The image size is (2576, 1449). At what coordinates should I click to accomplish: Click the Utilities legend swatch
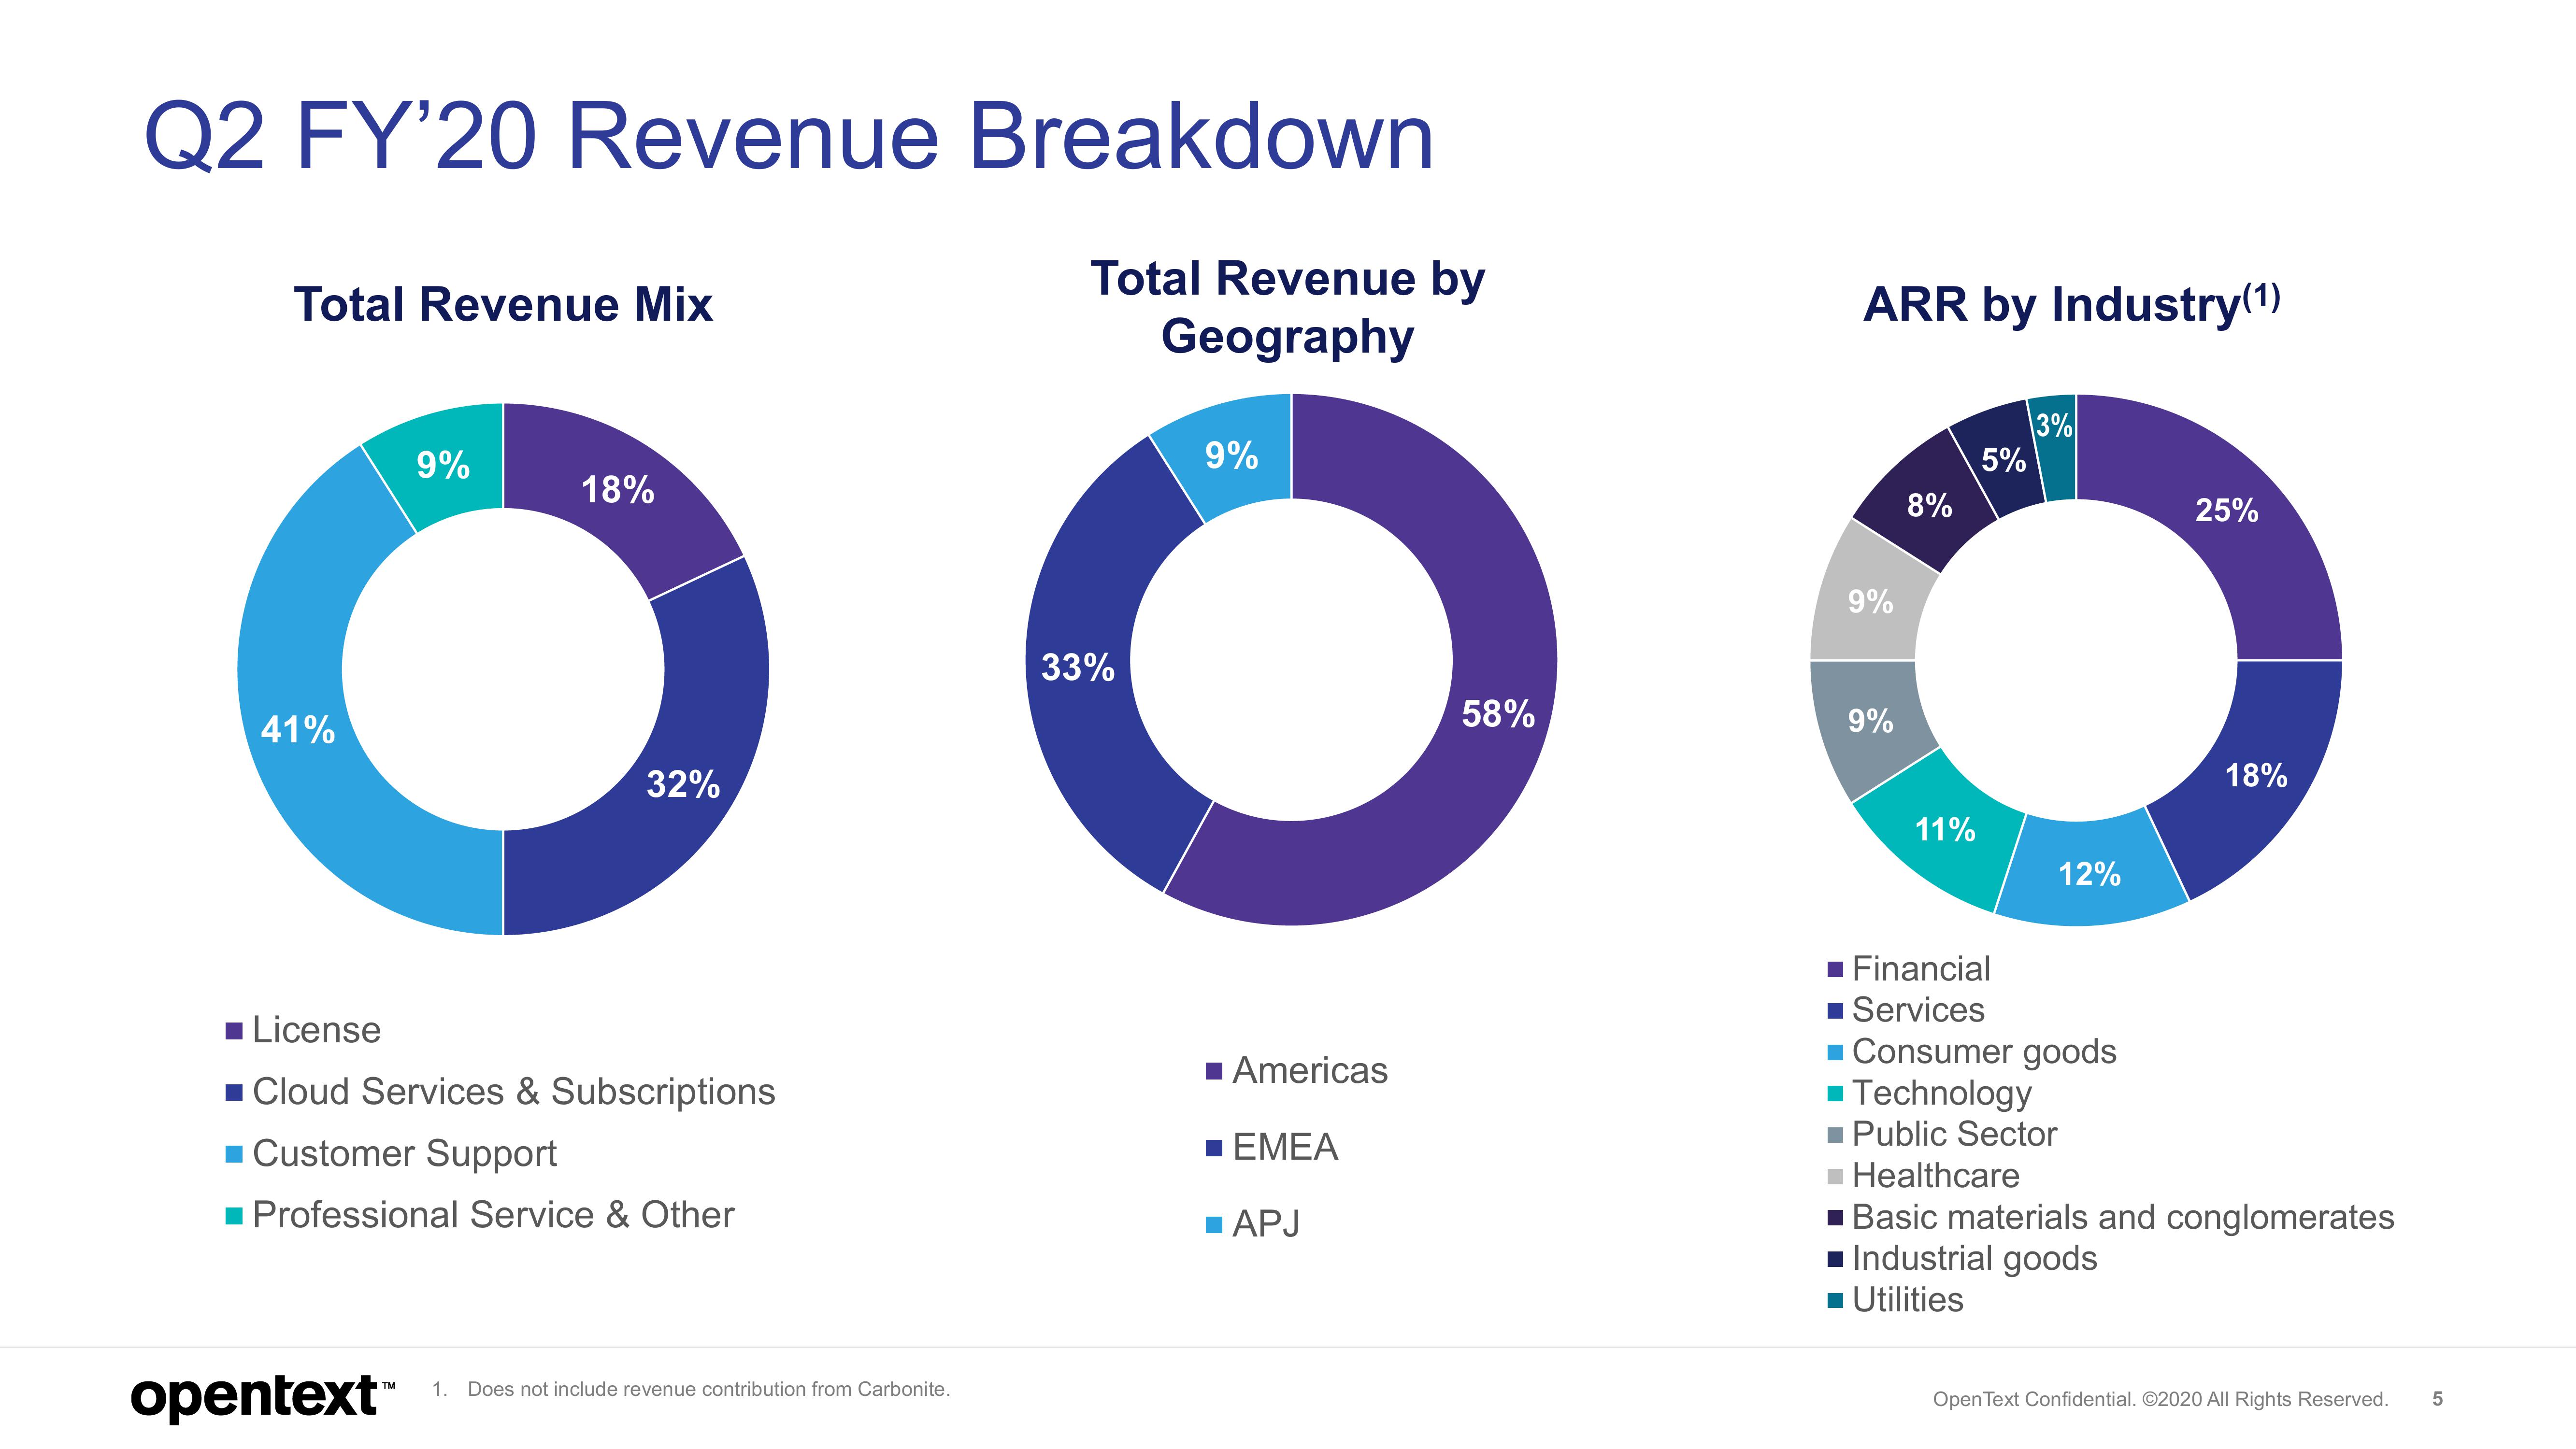1835,1300
